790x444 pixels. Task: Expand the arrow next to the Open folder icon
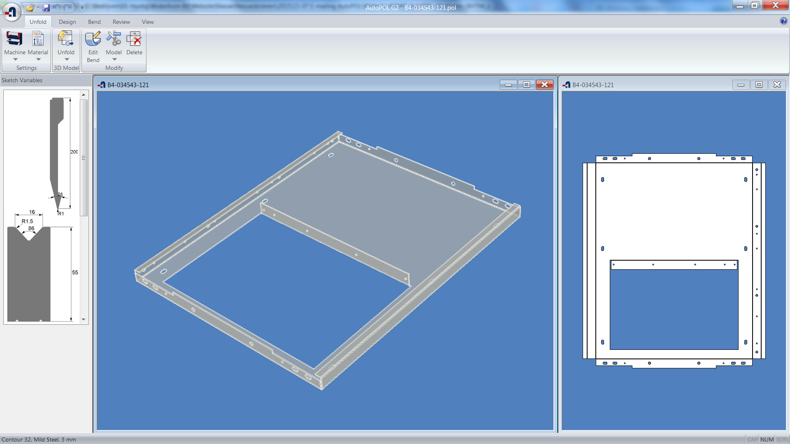pyautogui.click(x=38, y=7)
